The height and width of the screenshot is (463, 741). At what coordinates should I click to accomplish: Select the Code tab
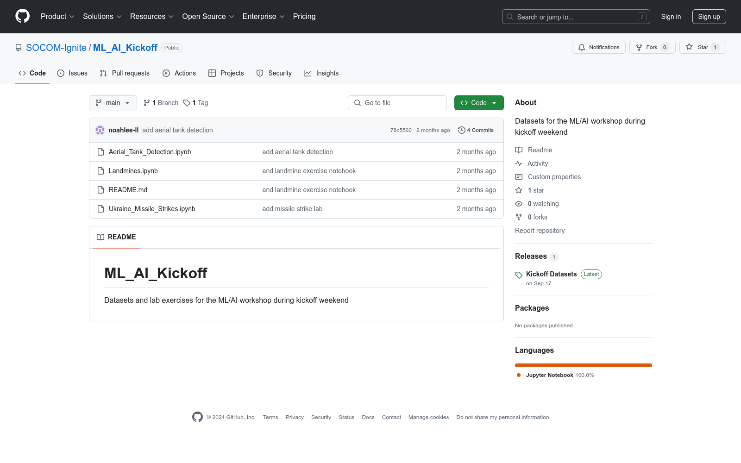click(x=32, y=73)
